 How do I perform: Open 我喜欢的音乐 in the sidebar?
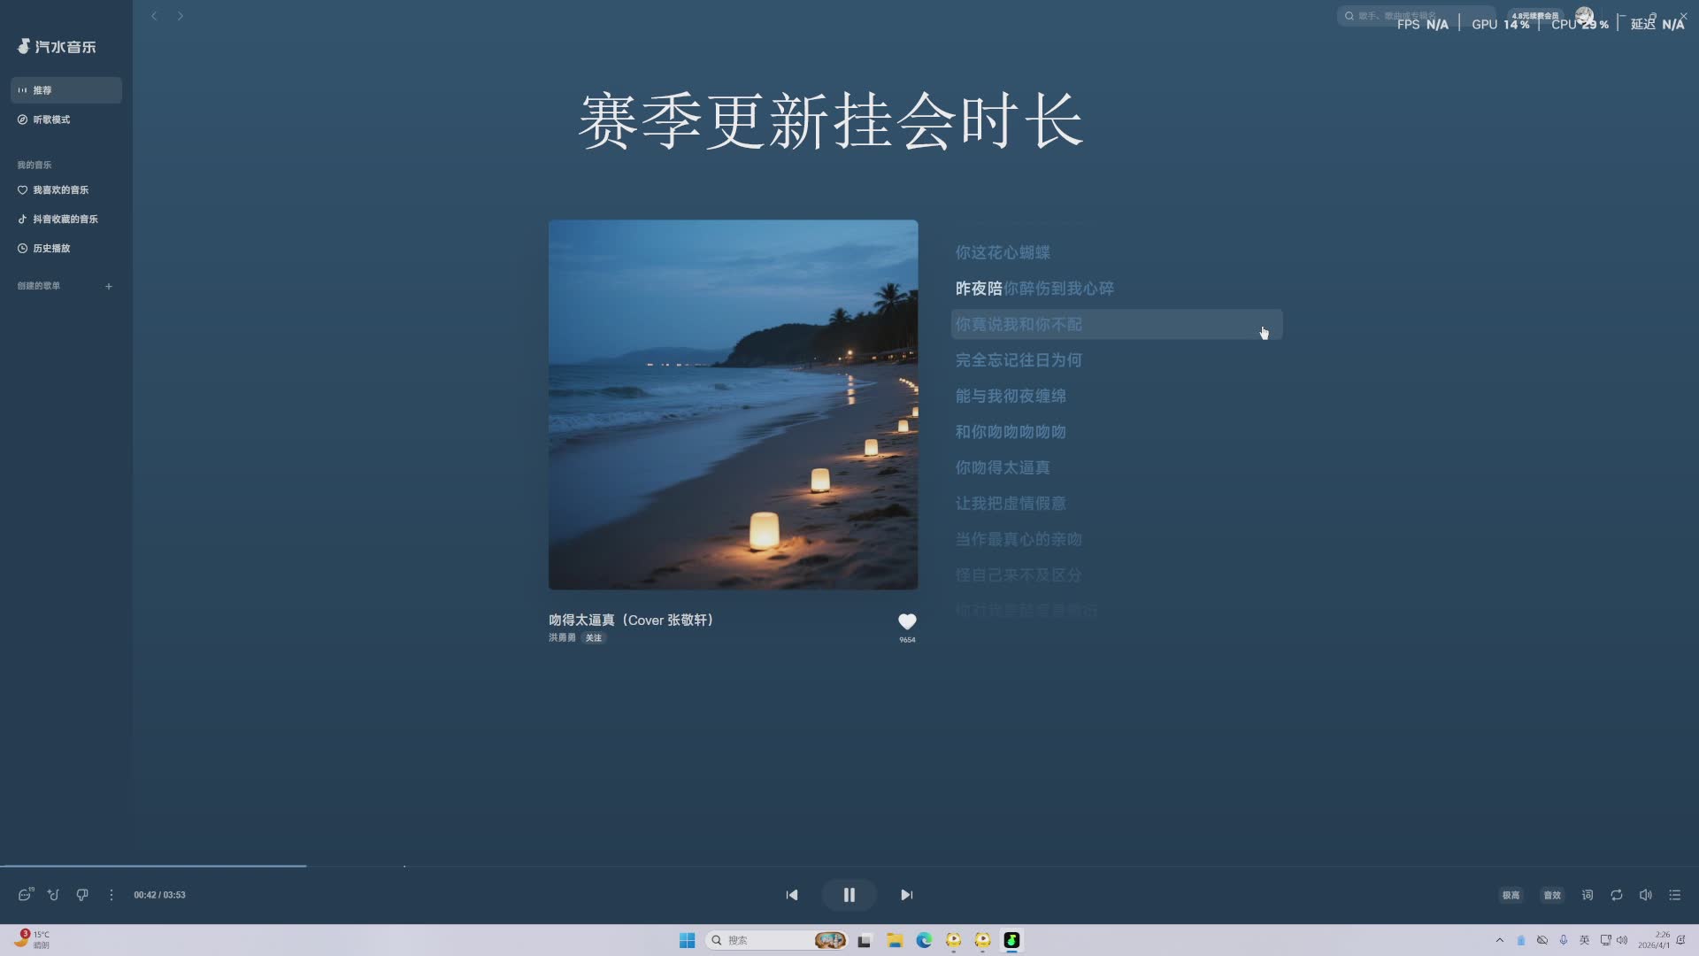60,190
